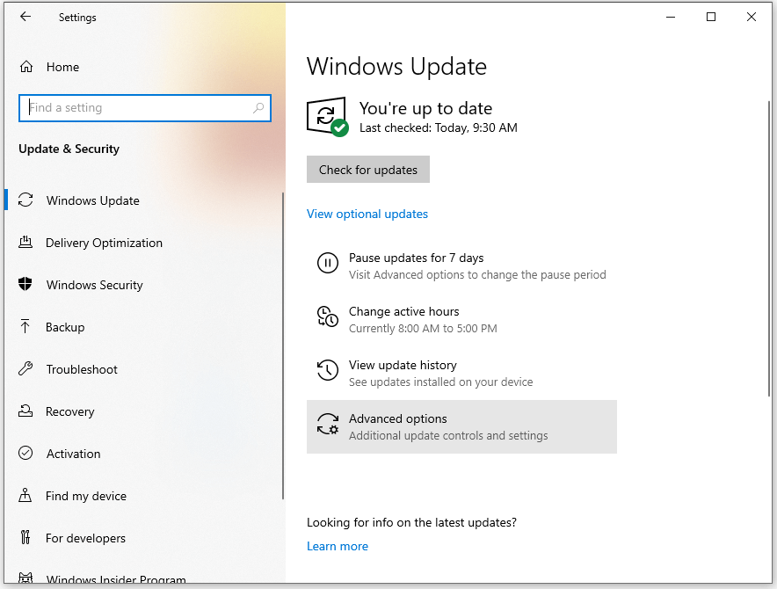Click the main pane vertical scrollbar
The width and height of the screenshot is (777, 589).
pos(769,248)
